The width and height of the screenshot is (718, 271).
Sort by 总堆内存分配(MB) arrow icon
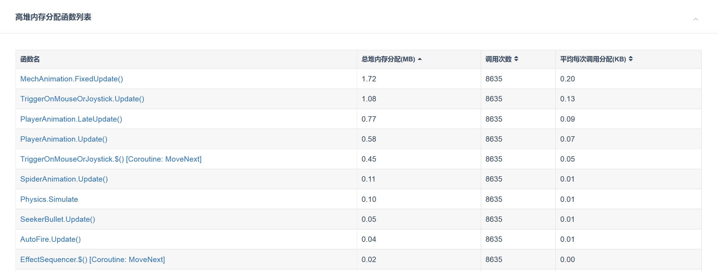pyautogui.click(x=420, y=59)
